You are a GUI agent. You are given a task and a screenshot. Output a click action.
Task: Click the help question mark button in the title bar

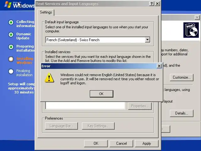(x=151, y=3)
